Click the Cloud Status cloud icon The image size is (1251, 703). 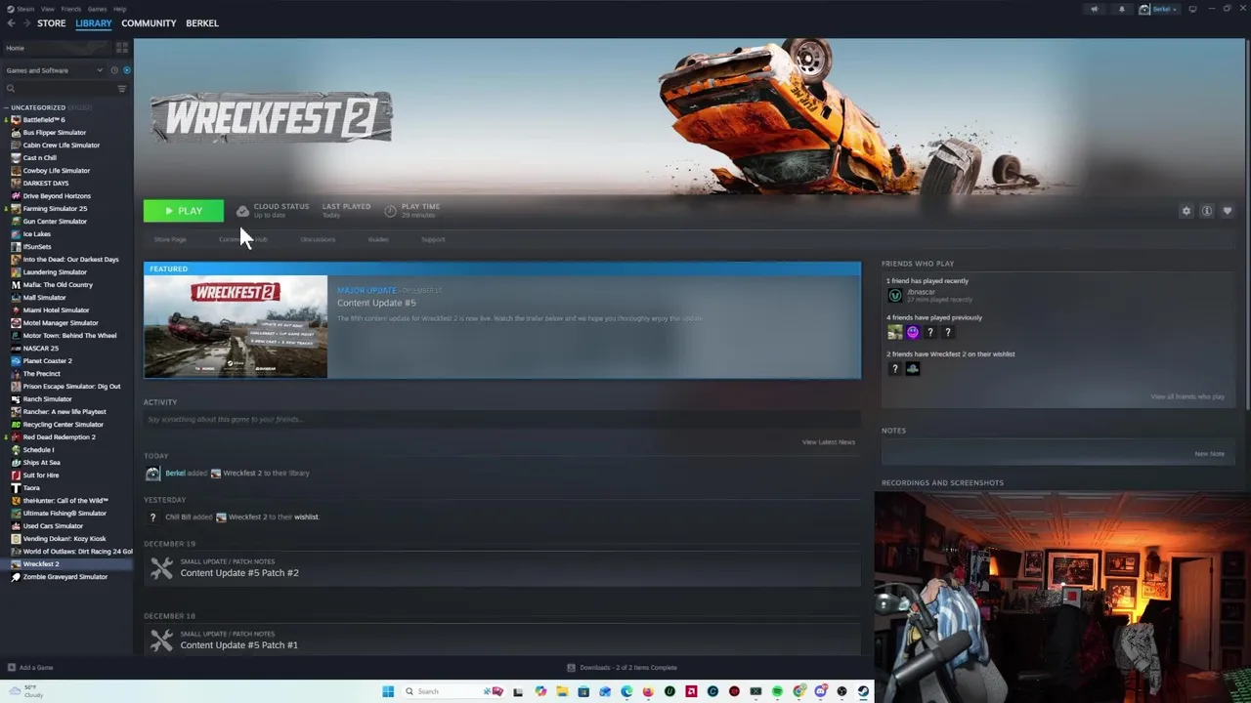pos(242,211)
